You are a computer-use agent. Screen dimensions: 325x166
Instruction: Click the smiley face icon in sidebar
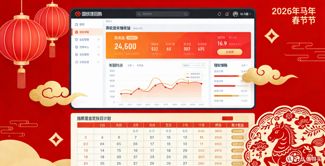(x=76, y=47)
